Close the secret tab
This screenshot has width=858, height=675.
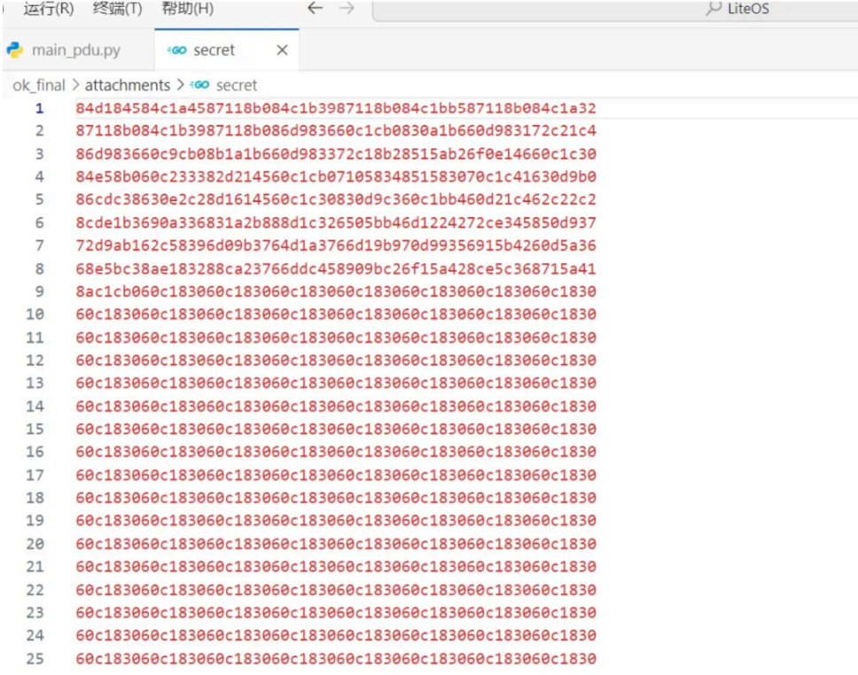click(x=282, y=50)
